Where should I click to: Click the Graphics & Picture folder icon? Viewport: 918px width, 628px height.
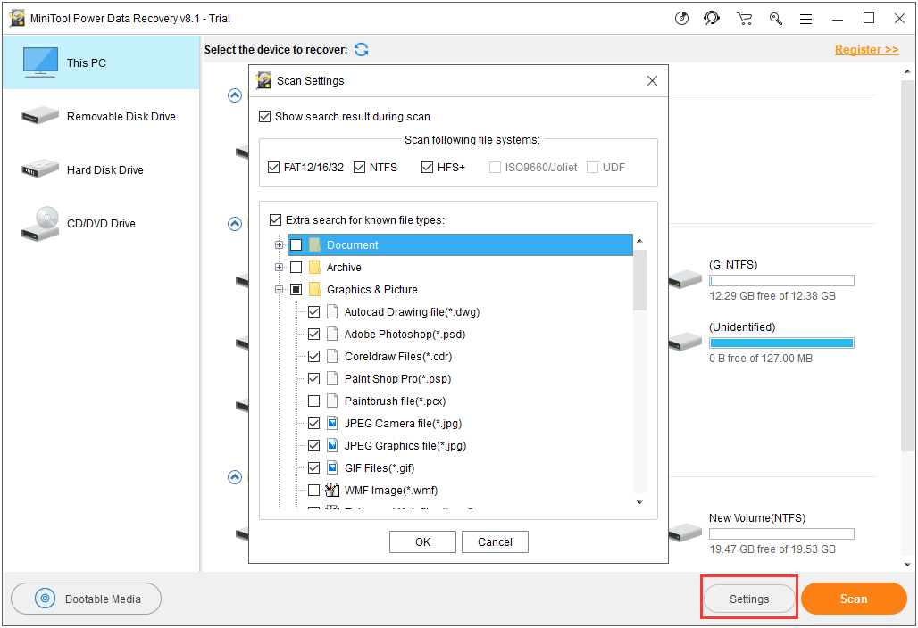click(x=315, y=289)
